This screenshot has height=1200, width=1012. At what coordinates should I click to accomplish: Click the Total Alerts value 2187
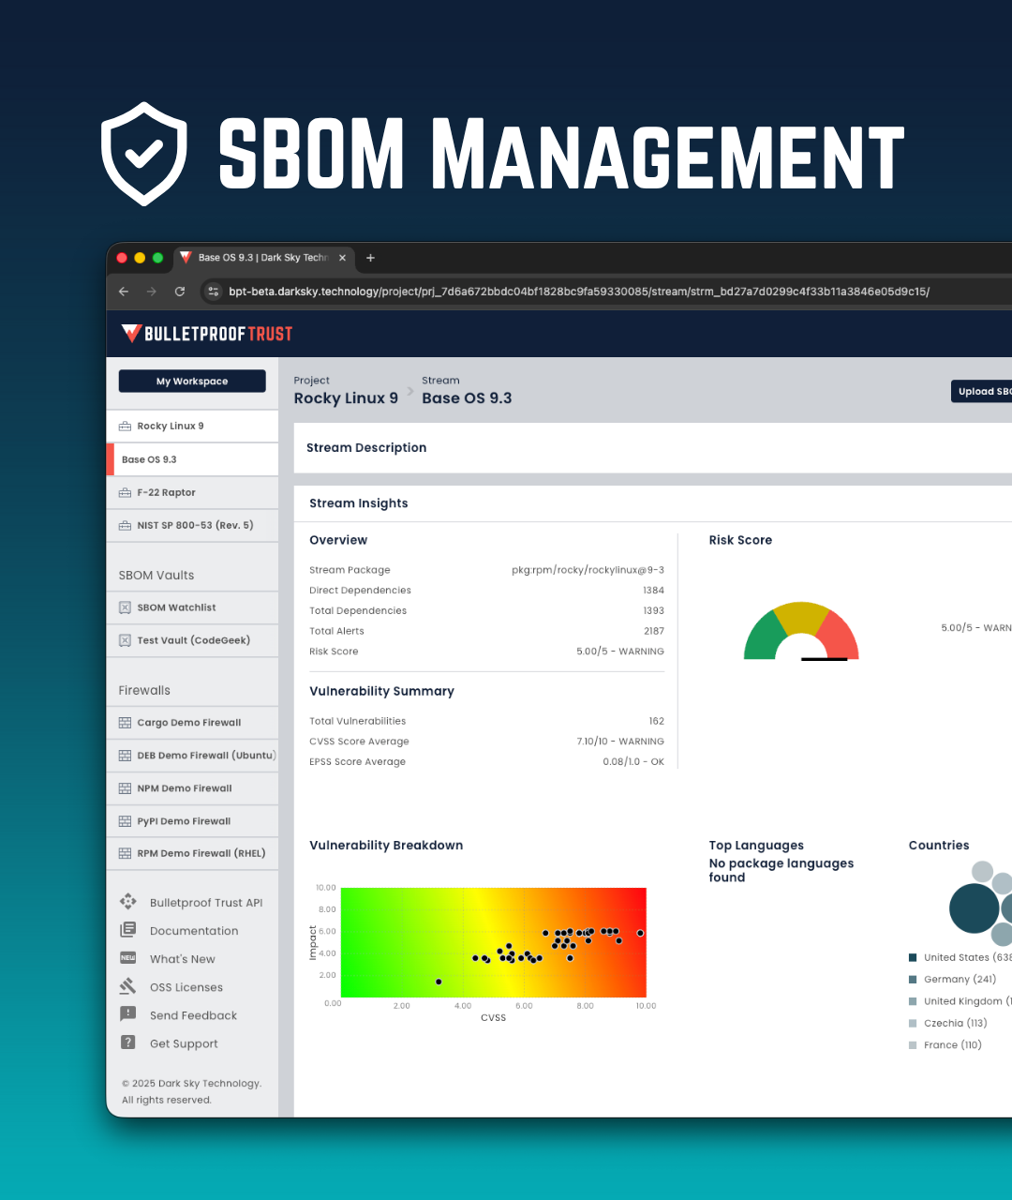654,631
